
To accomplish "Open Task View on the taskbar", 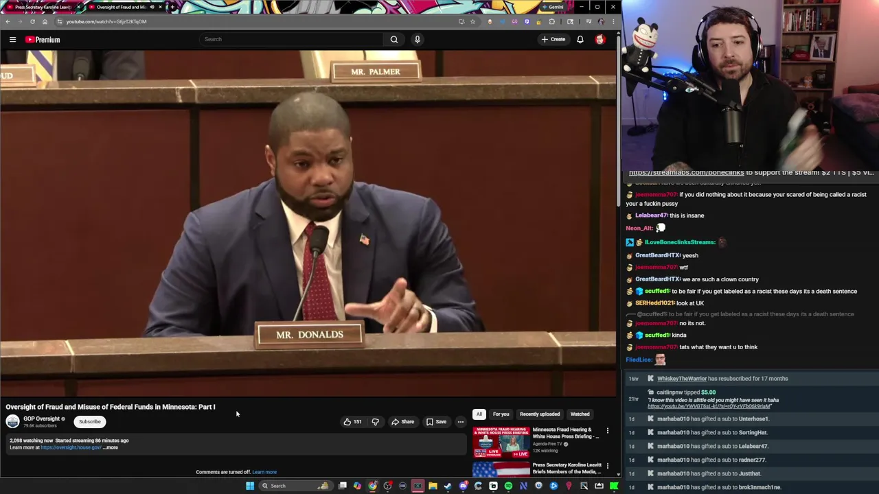I will pos(343,486).
